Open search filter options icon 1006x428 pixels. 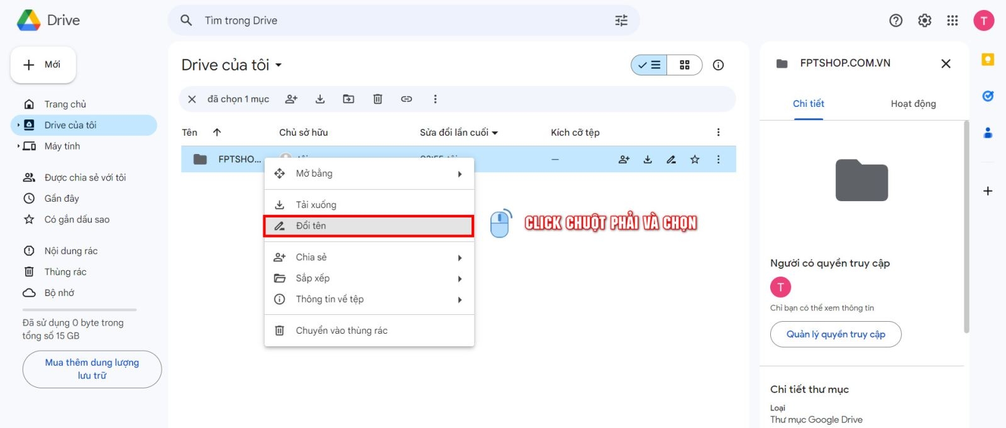coord(621,21)
